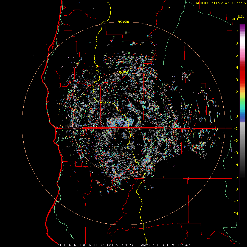Click the 100 NMI range ring label

click(x=123, y=22)
